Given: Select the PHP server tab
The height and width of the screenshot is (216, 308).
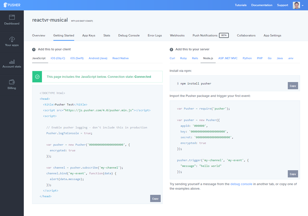Looking at the screenshot, I should point(260,58).
